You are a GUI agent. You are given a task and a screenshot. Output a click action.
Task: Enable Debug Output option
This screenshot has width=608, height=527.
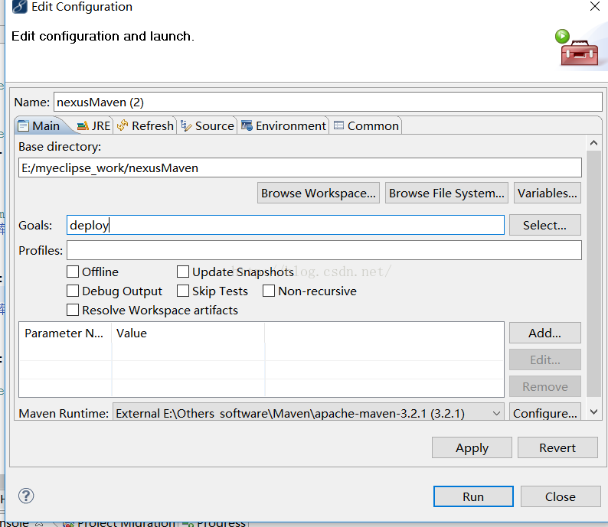click(73, 291)
